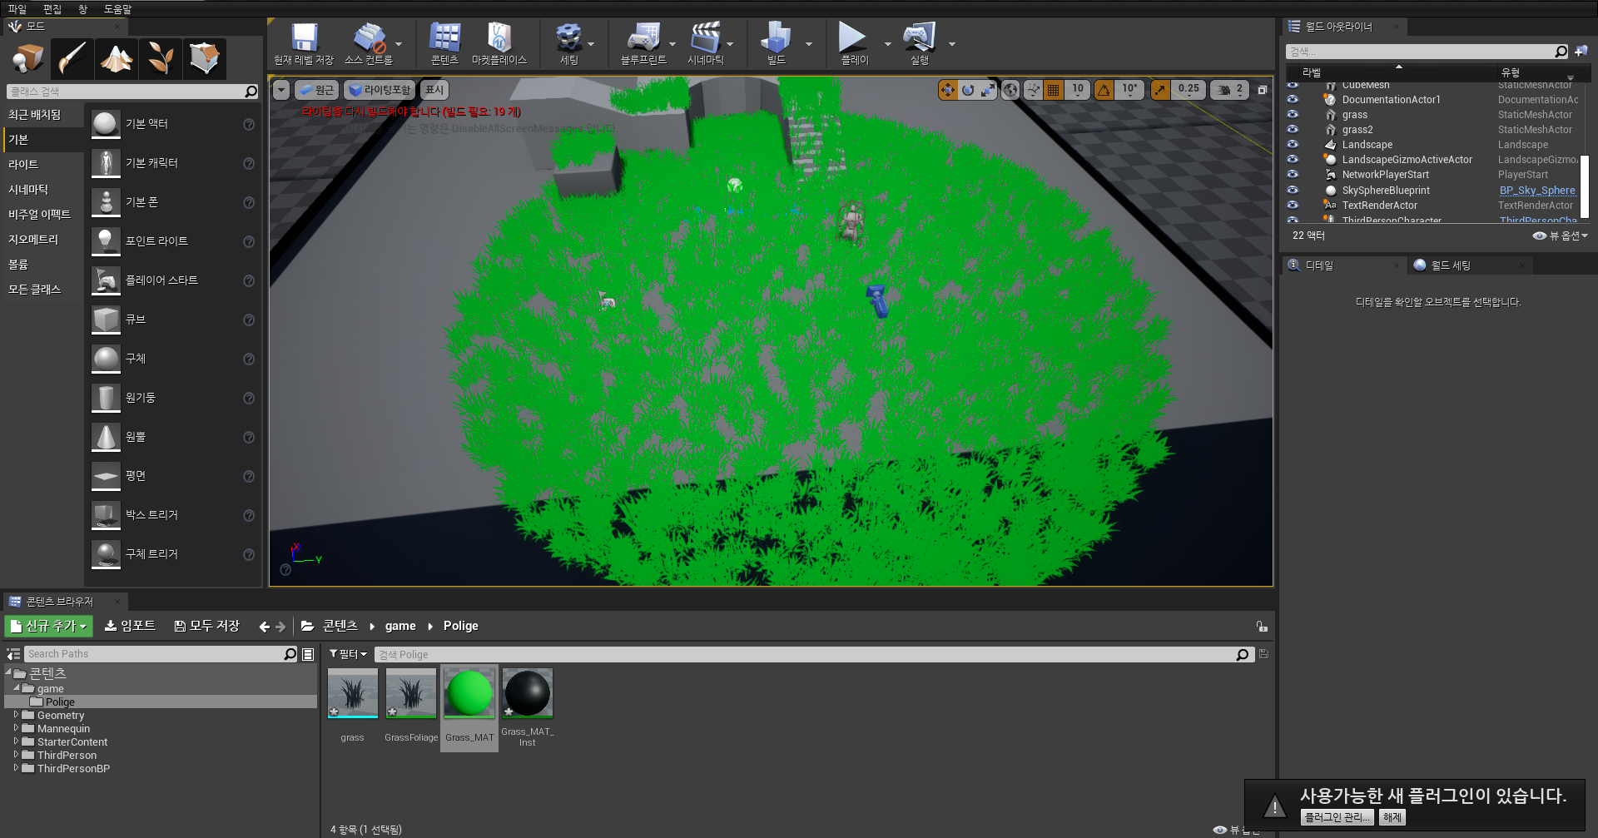The height and width of the screenshot is (838, 1598).
Task: Open the Edit menu
Action: point(52,9)
